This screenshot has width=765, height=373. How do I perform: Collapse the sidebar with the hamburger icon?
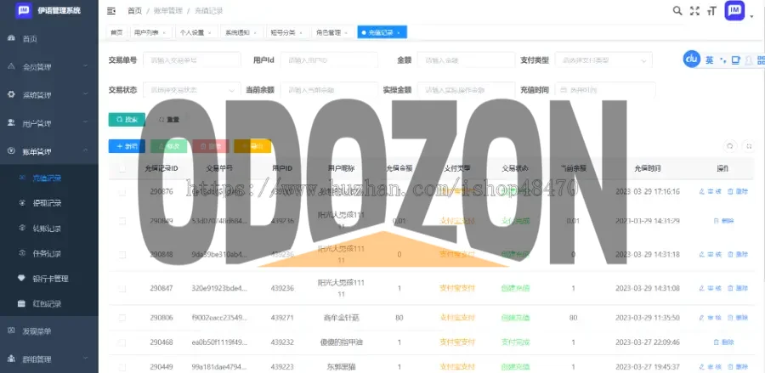[x=111, y=11]
